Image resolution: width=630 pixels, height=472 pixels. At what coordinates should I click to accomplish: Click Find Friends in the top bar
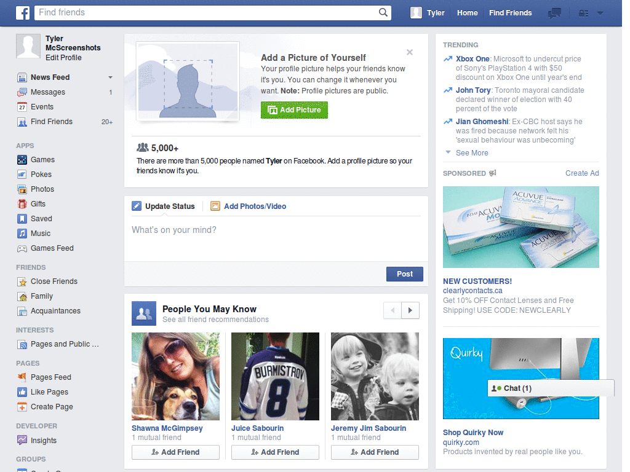[x=510, y=13]
